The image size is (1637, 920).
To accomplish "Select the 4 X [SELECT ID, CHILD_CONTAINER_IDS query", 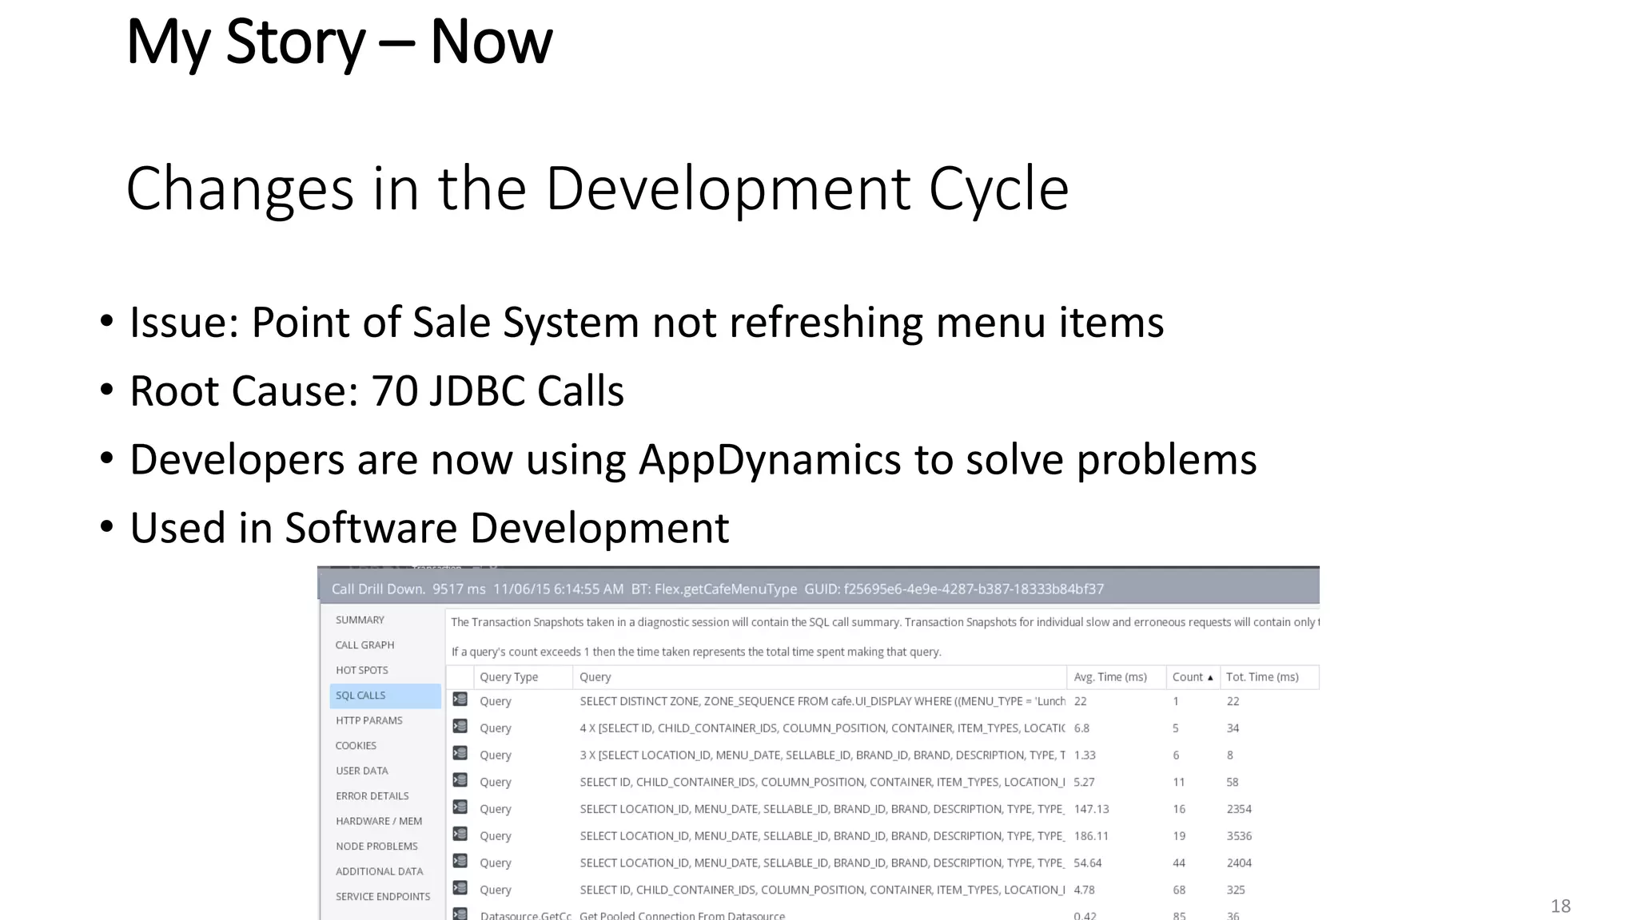I will click(822, 728).
